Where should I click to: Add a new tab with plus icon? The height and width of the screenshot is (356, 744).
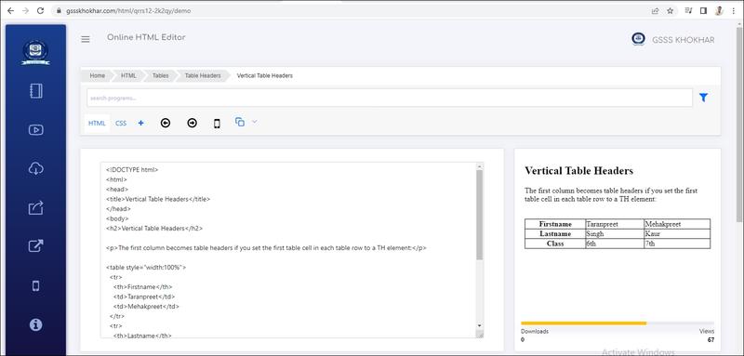coord(141,124)
